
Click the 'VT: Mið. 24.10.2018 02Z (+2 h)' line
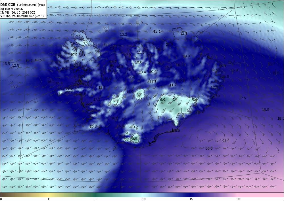pos(22,16)
